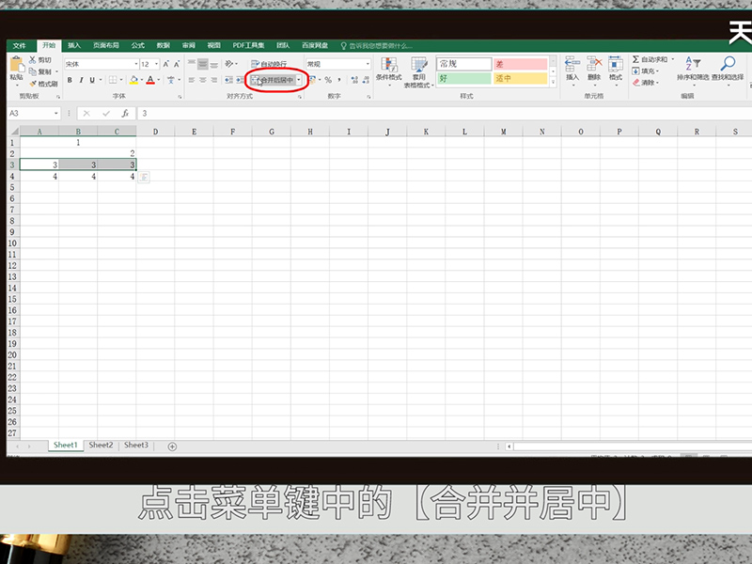Open the font size dropdown showing 12
The image size is (752, 564).
click(156, 64)
